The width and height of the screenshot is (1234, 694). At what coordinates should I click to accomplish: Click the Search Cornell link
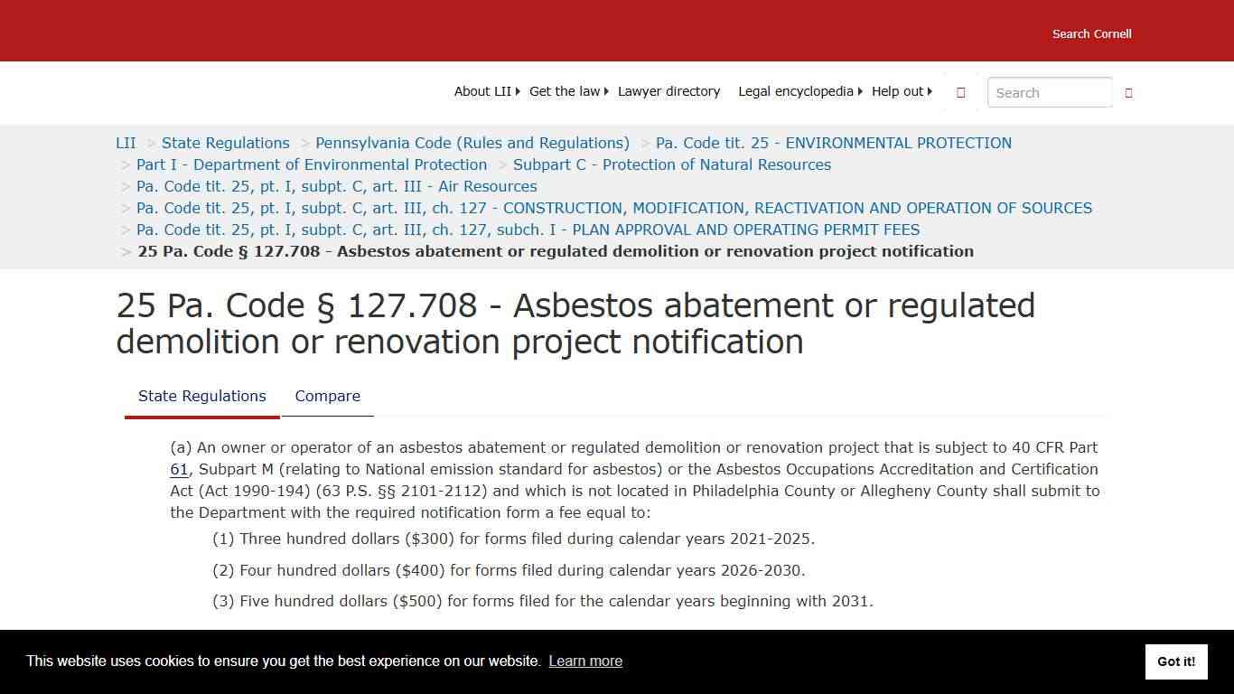(1091, 33)
